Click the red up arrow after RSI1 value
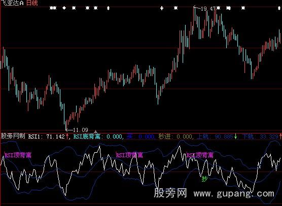The height and width of the screenshot is (206, 282). (67, 136)
